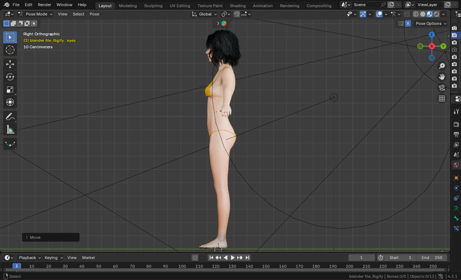The width and height of the screenshot is (461, 280).
Task: Open the World properties tab
Action: (456, 165)
